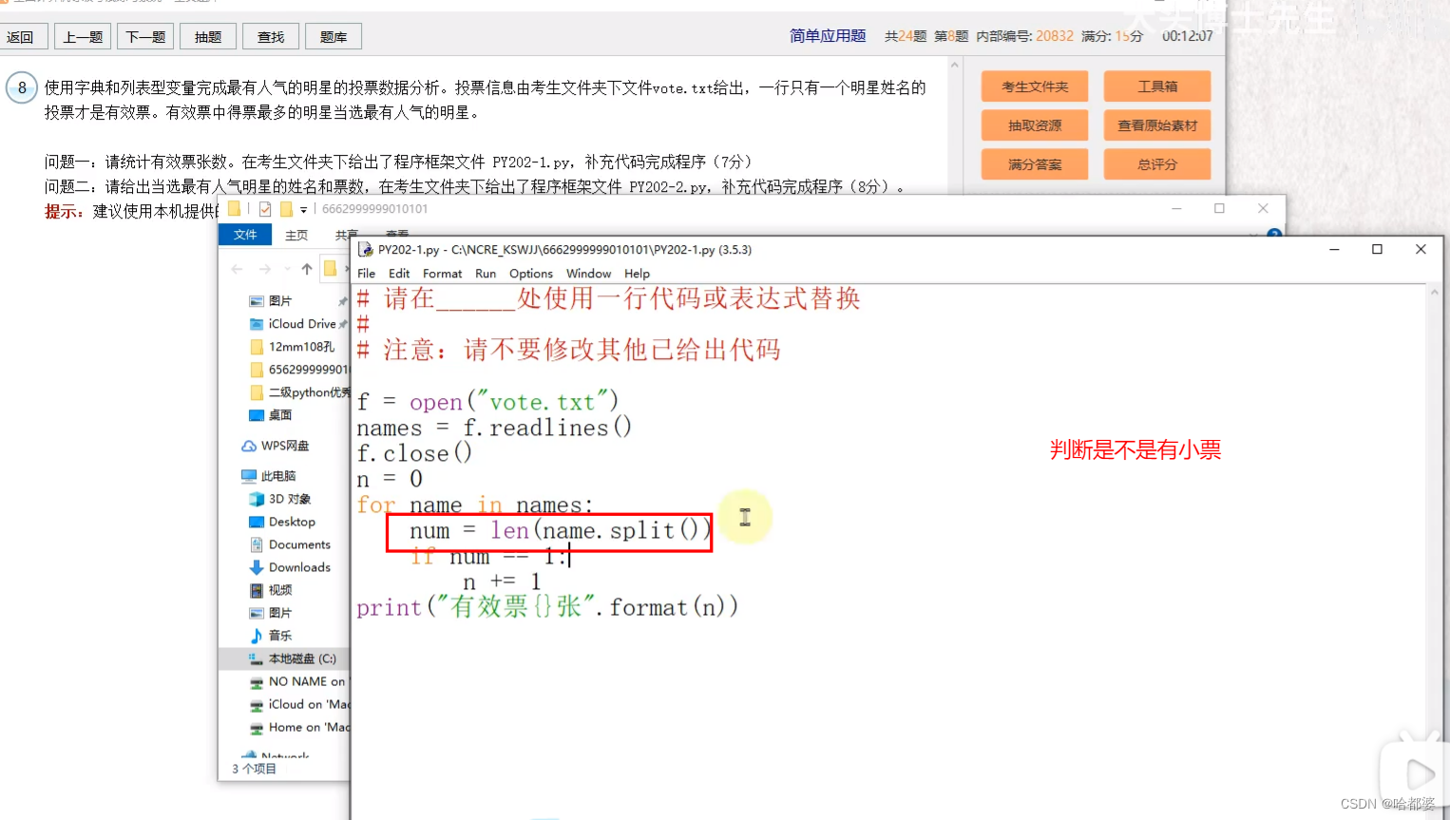This screenshot has width=1450, height=820.
Task: Open Quick Access toolbar customize dropdown arrow
Action: click(303, 209)
